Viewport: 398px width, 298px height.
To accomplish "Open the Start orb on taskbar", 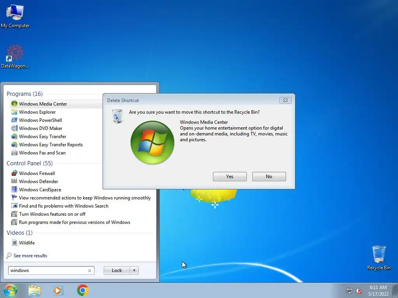I will (10, 290).
